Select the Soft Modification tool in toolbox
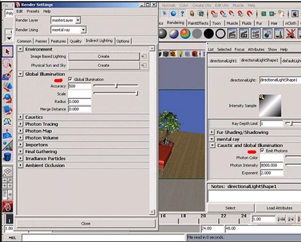 [x=8, y=134]
